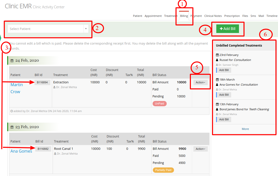Click the Partially Paid status badge
Image resolution: width=278 pixels, height=176 pixels.
[163, 170]
